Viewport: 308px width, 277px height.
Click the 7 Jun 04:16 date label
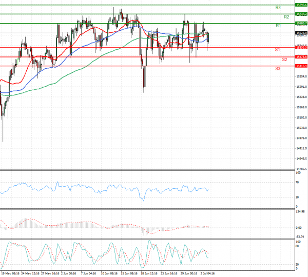[x=88, y=273]
